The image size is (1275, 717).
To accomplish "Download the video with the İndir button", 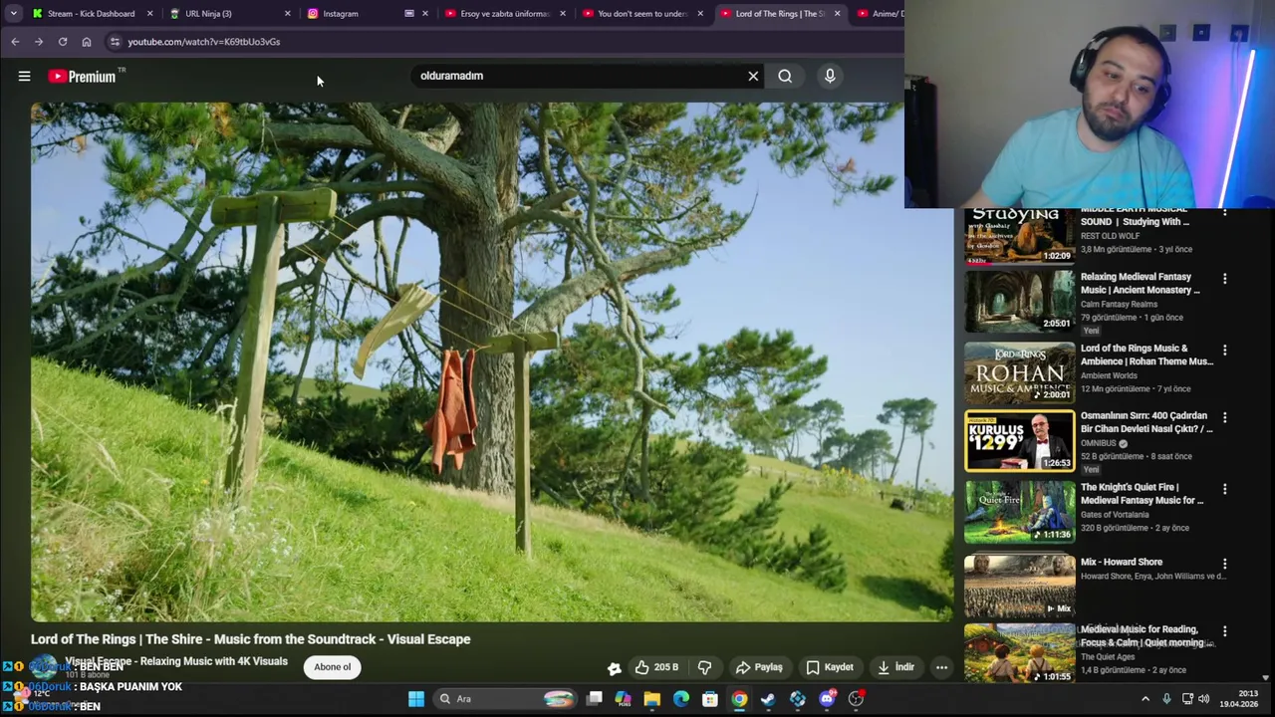I will coord(895,667).
